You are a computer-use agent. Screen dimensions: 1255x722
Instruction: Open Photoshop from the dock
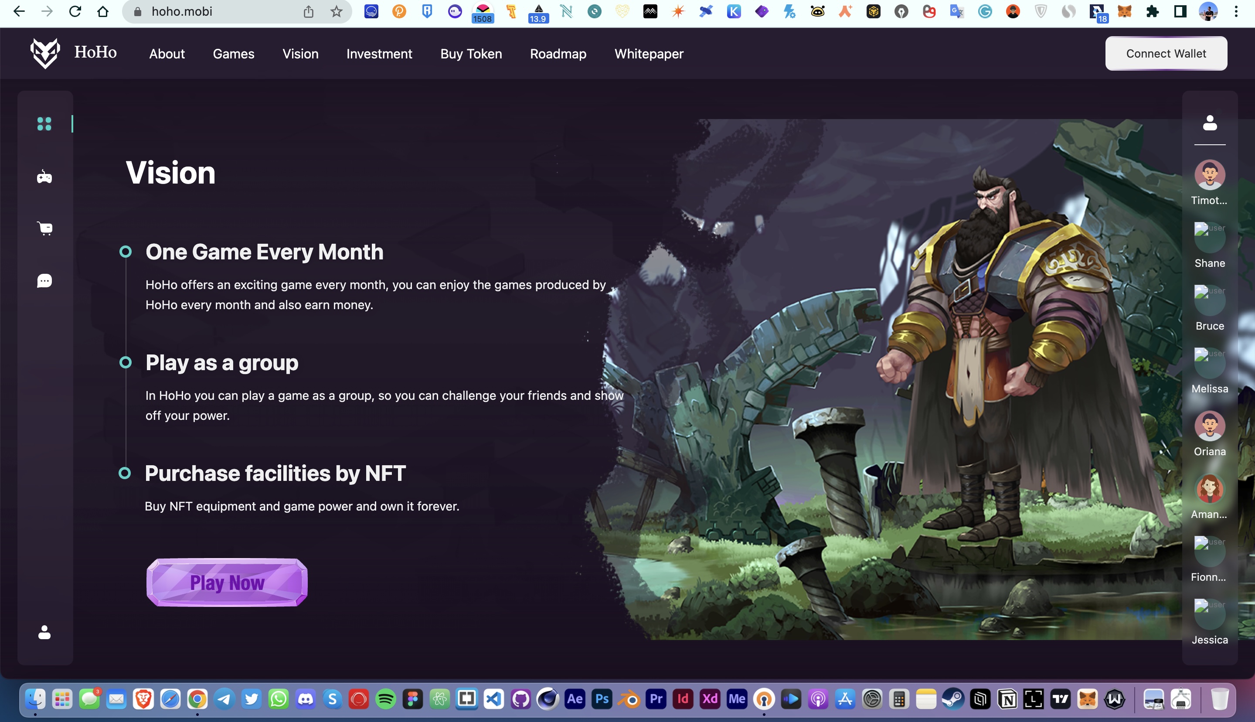point(602,699)
